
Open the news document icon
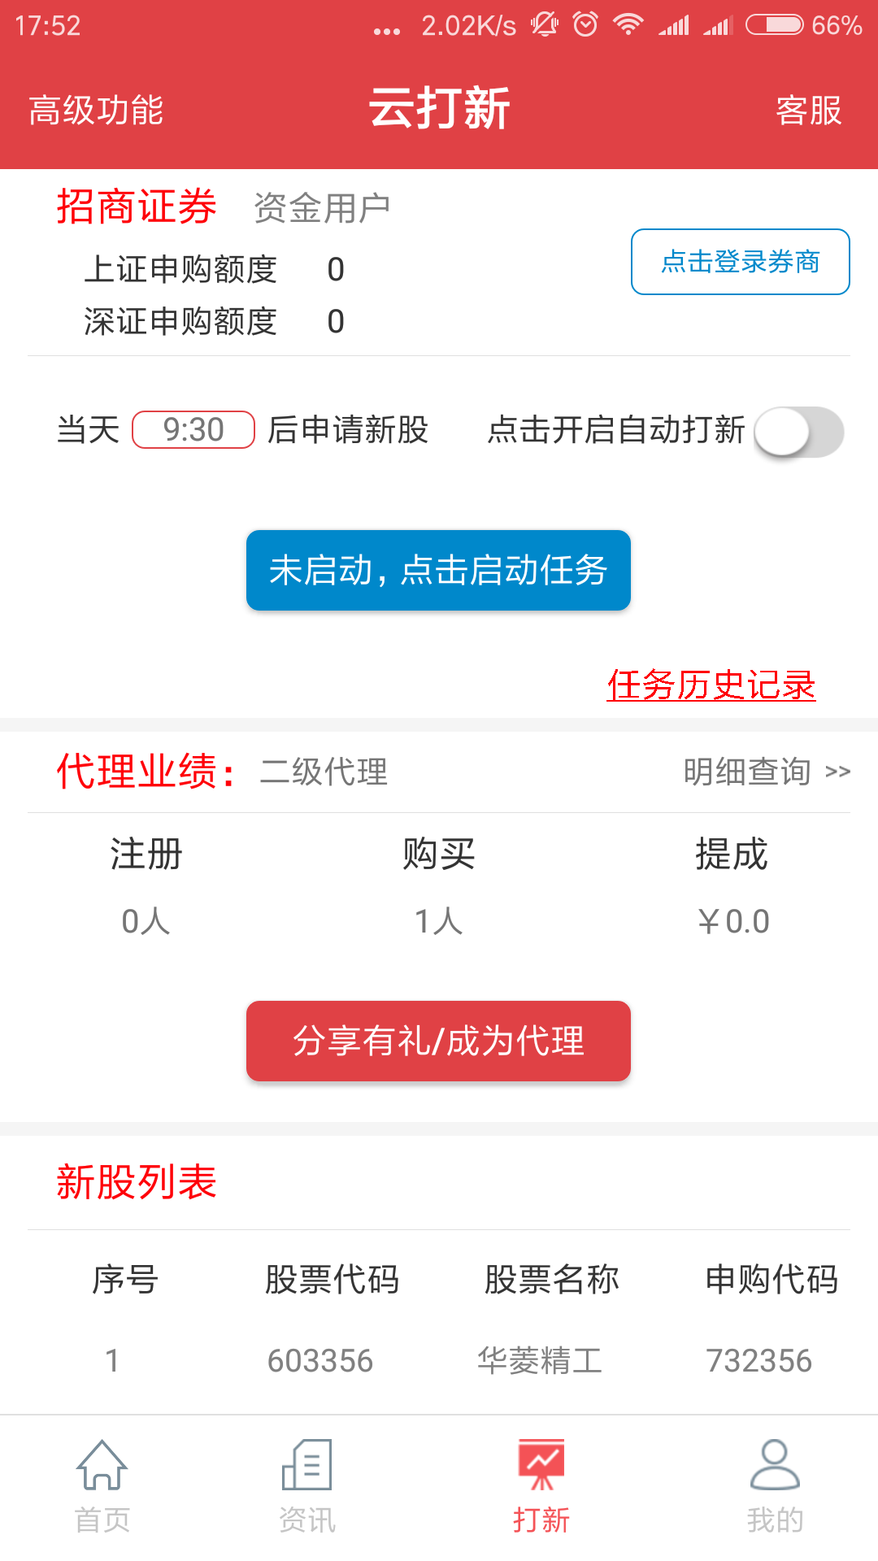pyautogui.click(x=306, y=1465)
